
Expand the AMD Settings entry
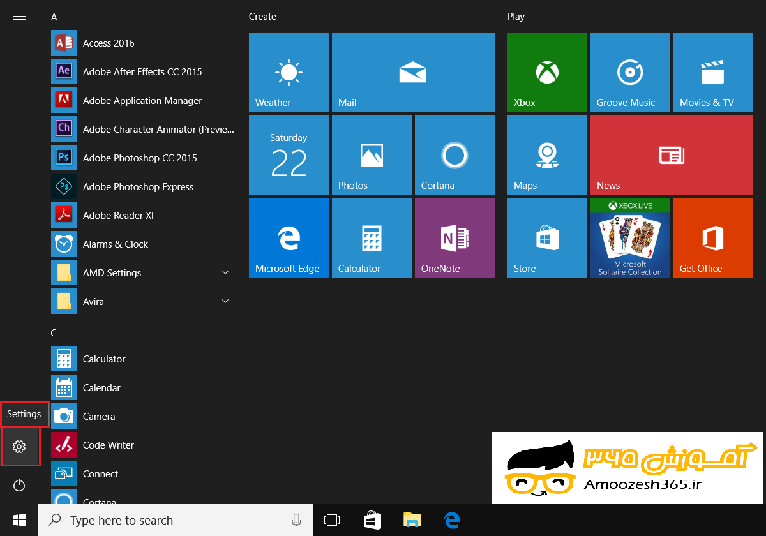225,272
